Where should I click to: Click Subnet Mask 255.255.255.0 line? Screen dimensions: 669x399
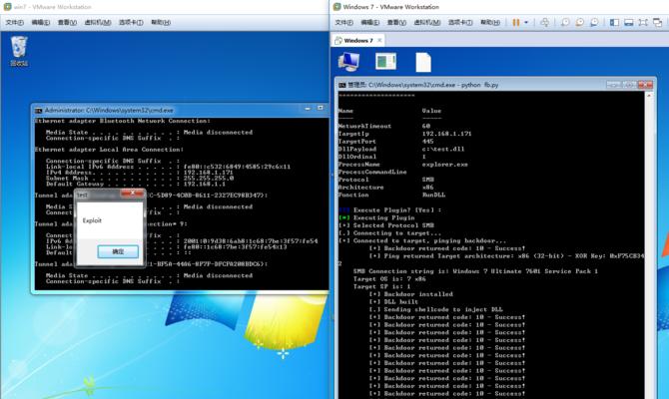[x=140, y=179]
